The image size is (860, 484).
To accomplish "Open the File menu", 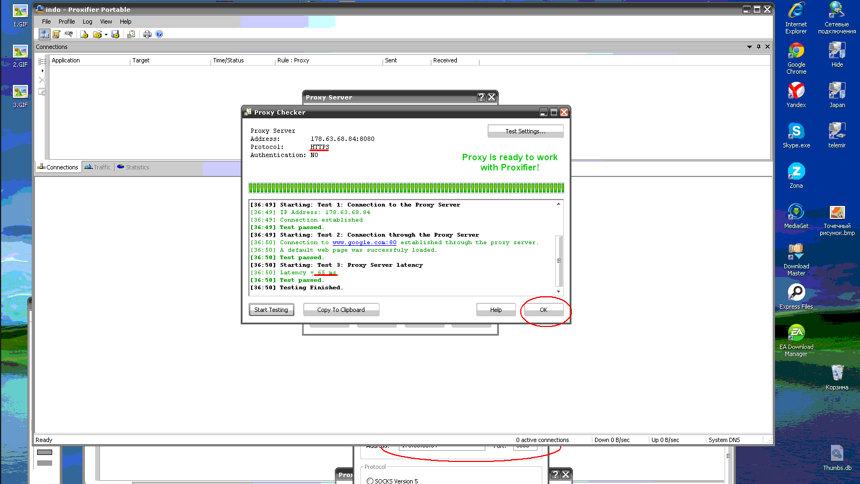I will (x=46, y=22).
